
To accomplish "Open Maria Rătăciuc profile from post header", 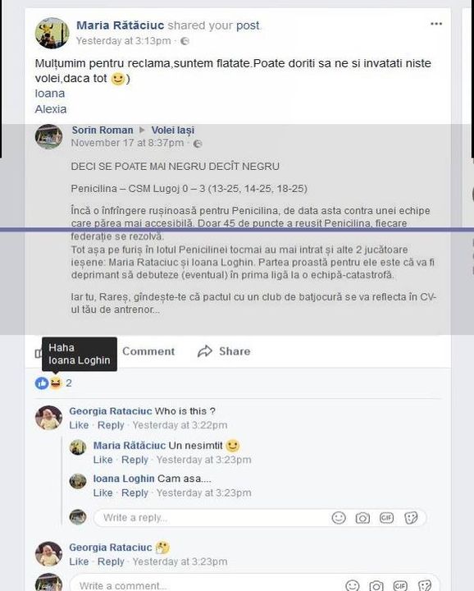I will 120,25.
